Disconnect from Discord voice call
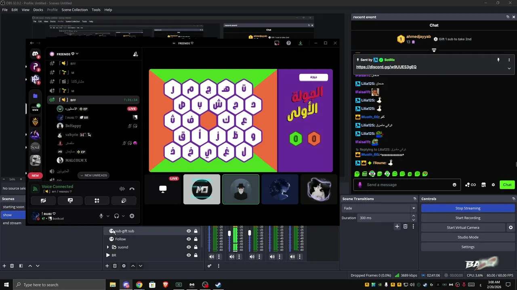Viewport: 517px width, 290px height. click(x=132, y=189)
